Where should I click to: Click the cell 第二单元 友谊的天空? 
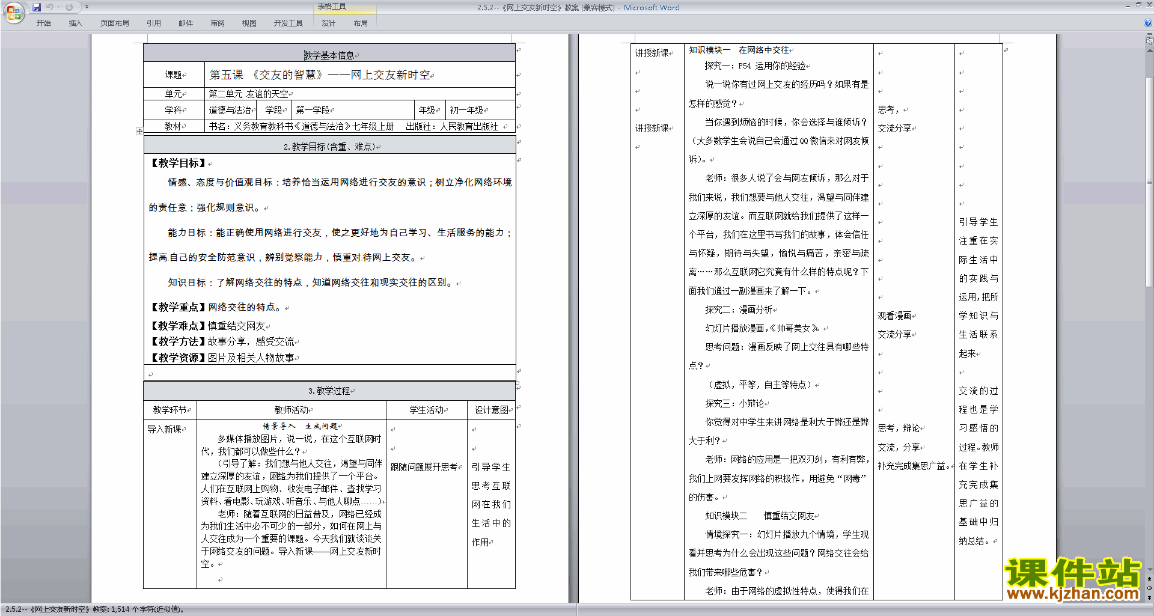(x=248, y=94)
